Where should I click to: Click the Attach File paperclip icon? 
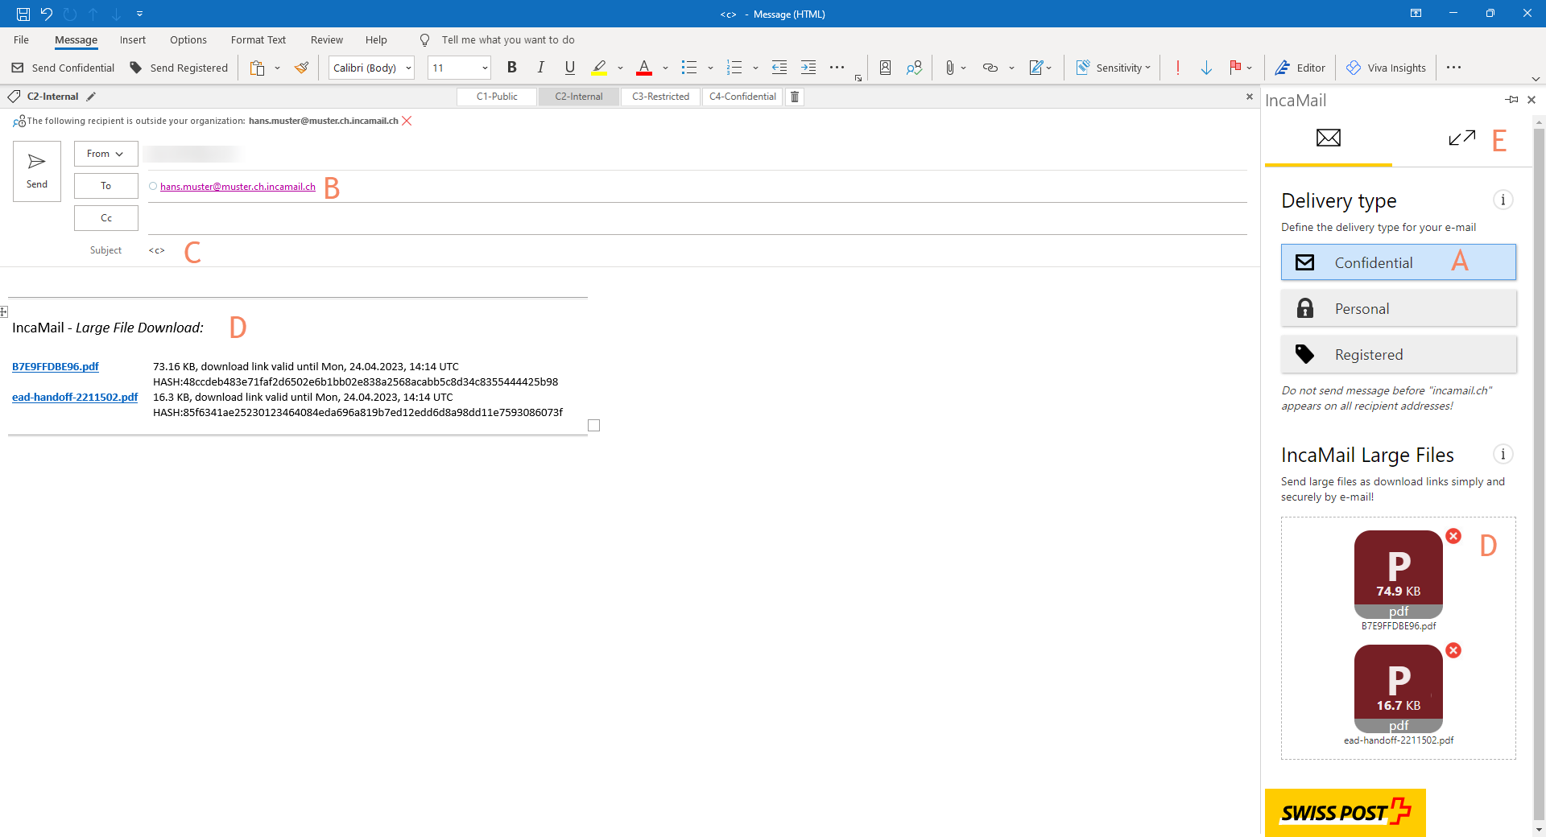[x=952, y=68]
